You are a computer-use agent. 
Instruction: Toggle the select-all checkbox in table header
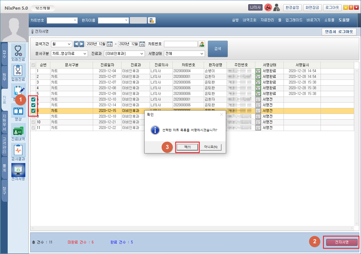click(x=33, y=65)
